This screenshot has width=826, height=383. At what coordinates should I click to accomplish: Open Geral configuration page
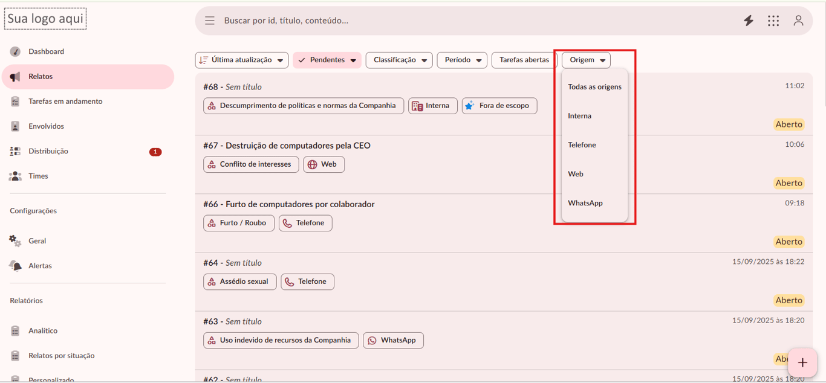88,241
